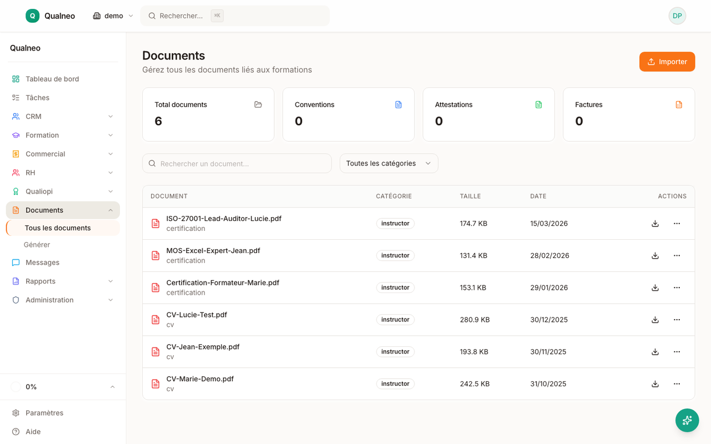Open Aide link in sidebar
This screenshot has width=711, height=444.
pyautogui.click(x=63, y=432)
